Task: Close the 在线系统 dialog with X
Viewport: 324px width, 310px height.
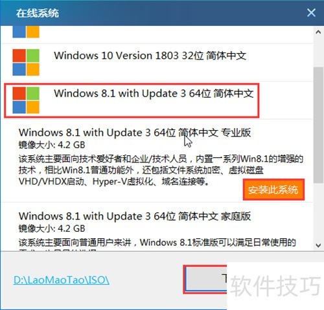Action: coord(311,13)
